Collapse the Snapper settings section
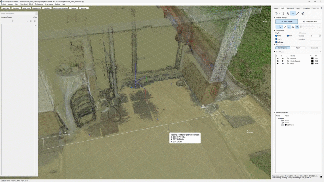The height and width of the screenshot is (182, 324). tap(275, 18)
